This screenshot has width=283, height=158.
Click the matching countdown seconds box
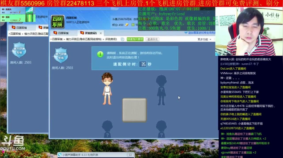coord(143,64)
